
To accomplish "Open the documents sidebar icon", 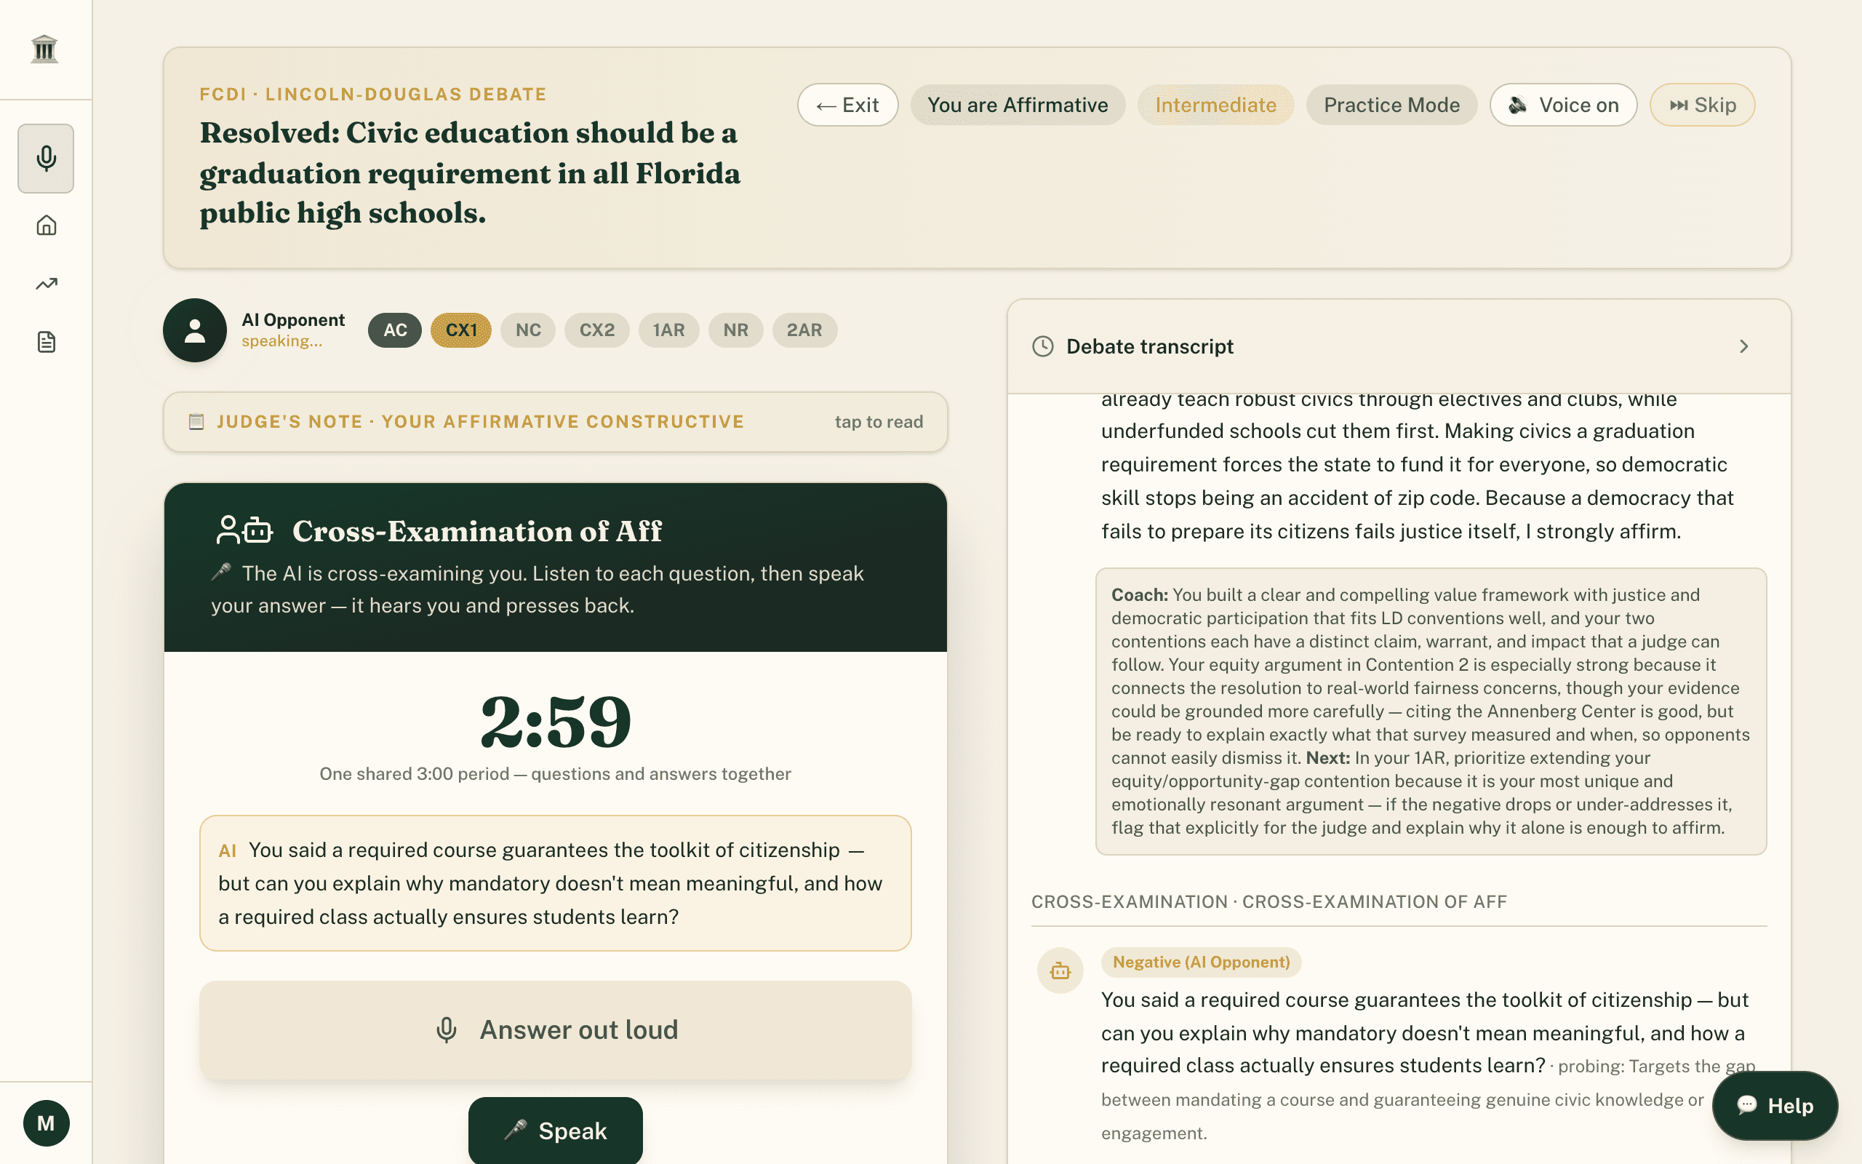I will coord(46,342).
